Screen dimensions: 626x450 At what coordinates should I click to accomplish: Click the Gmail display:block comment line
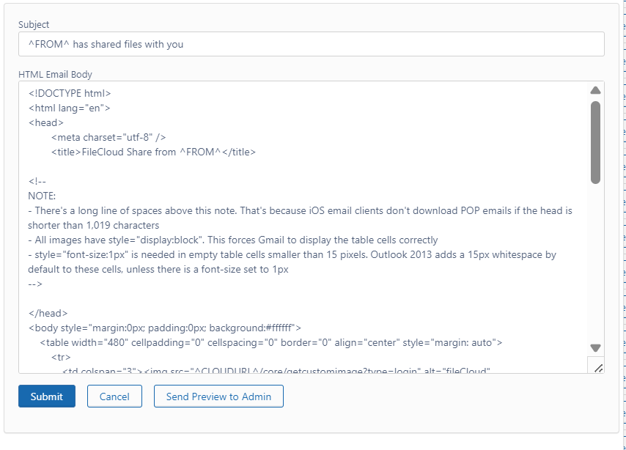coord(232,240)
